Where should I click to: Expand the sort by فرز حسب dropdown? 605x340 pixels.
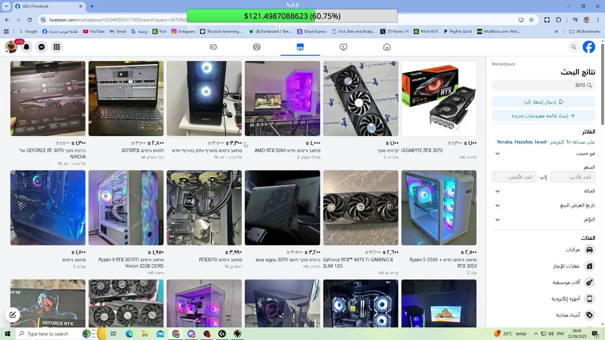(x=544, y=153)
